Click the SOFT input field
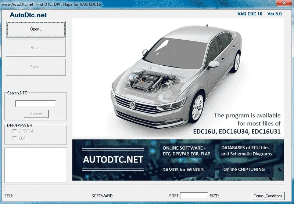 point(194,196)
